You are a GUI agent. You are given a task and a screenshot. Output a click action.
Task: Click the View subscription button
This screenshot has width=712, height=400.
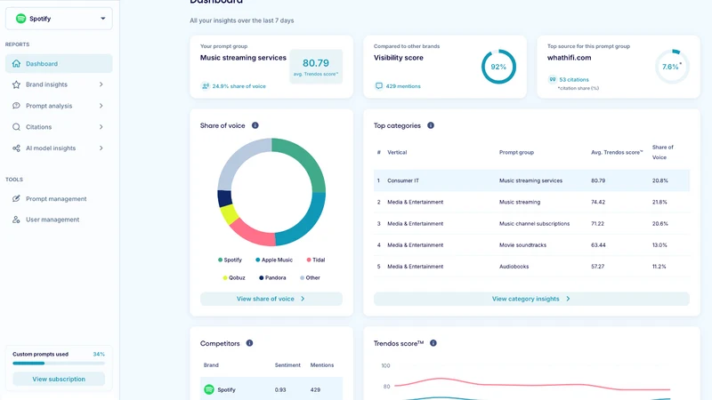59,380
